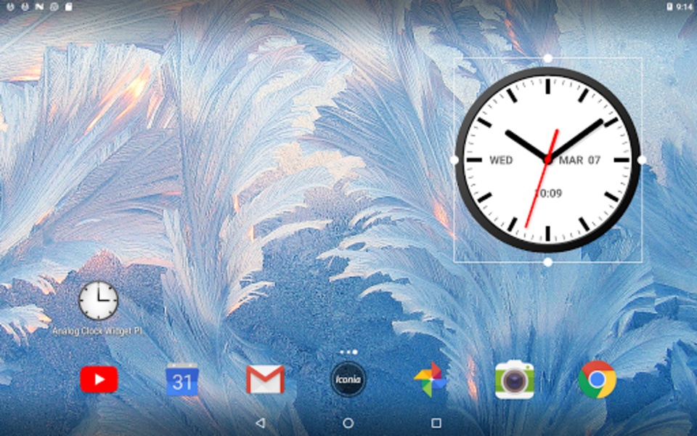Tap the 9:14 status bar time
Screen dimensions: 697x436
(685, 7)
